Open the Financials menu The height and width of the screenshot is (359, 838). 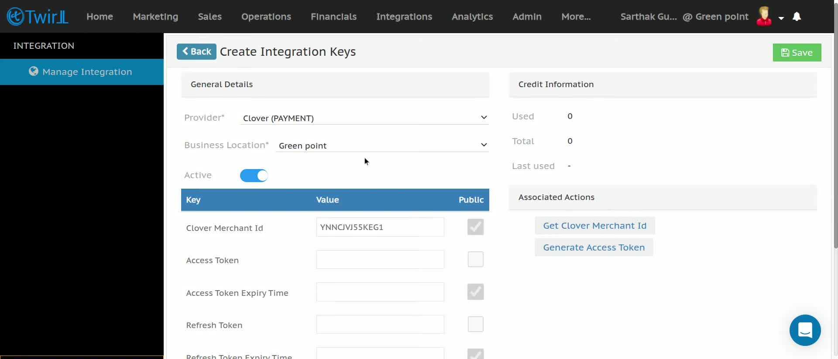[333, 17]
